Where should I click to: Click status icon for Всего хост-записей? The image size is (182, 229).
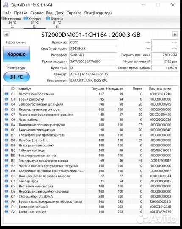tap(6, 207)
